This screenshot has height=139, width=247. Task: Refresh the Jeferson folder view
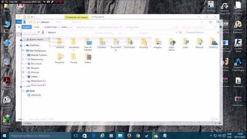pyautogui.click(x=181, y=32)
